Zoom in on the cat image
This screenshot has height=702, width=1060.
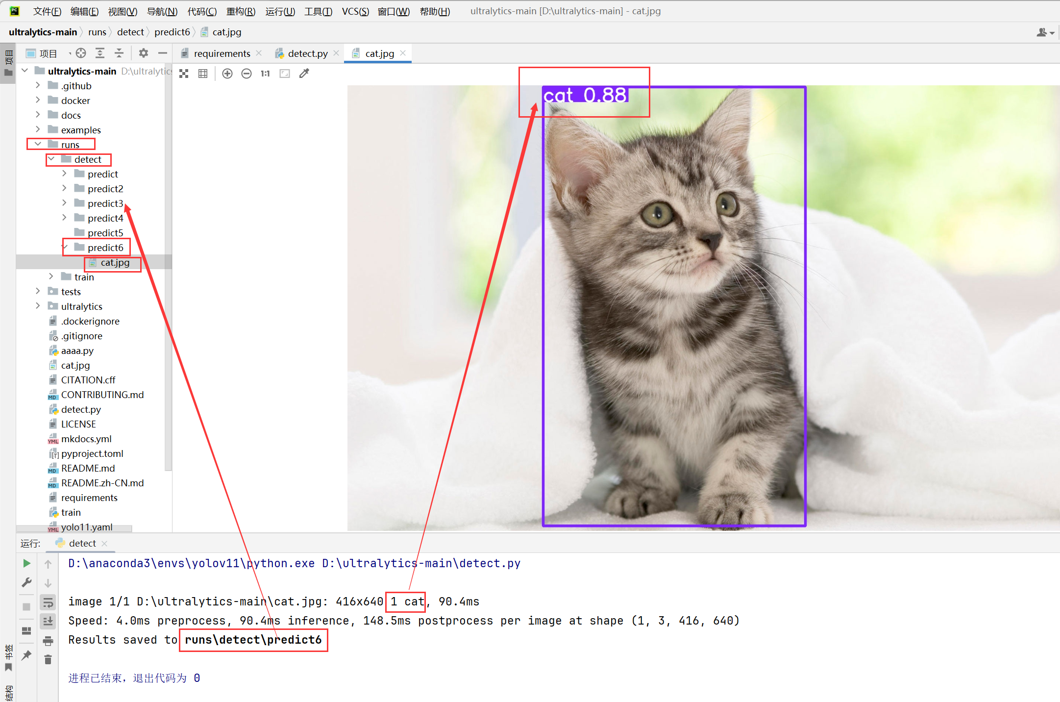click(x=227, y=74)
